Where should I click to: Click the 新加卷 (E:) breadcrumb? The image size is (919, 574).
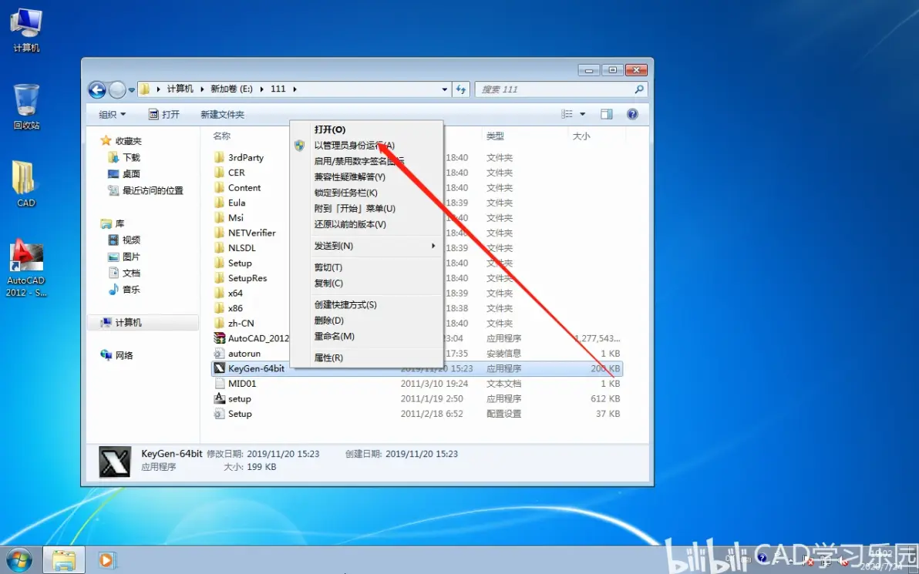[x=231, y=89]
